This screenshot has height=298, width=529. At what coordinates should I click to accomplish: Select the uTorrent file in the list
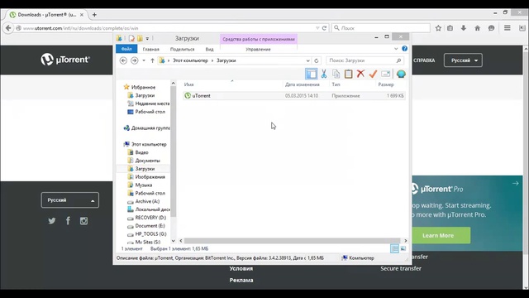click(x=293, y=96)
